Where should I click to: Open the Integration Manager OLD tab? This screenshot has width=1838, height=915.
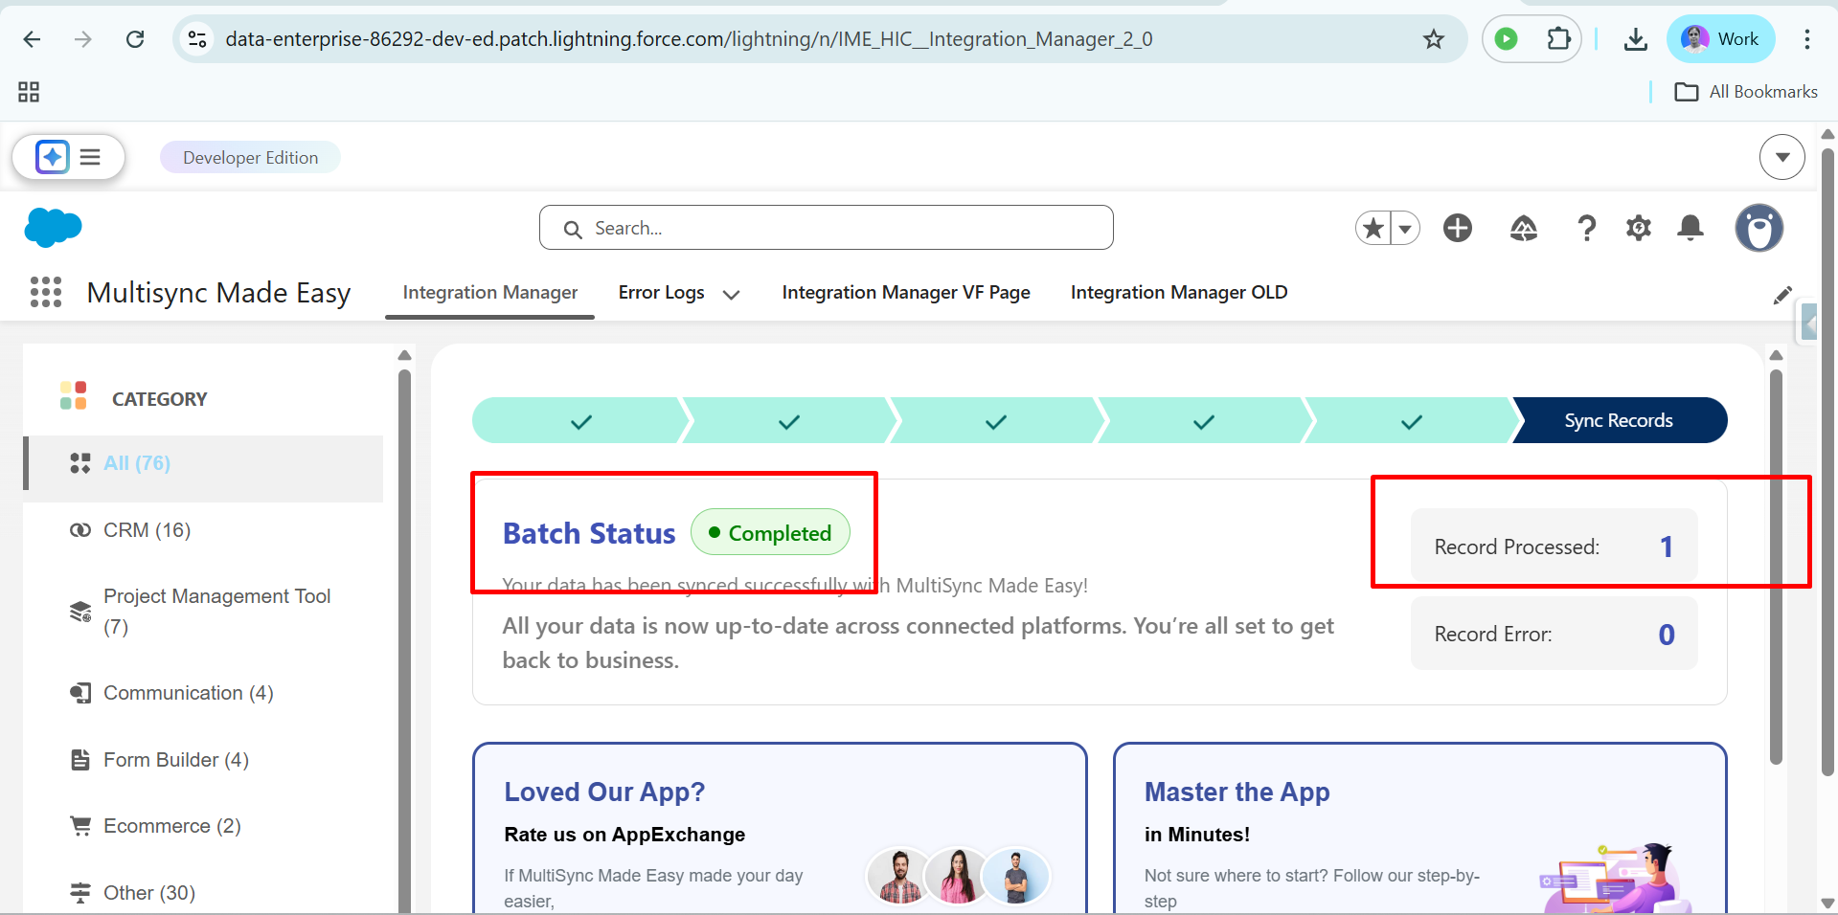[1178, 292]
